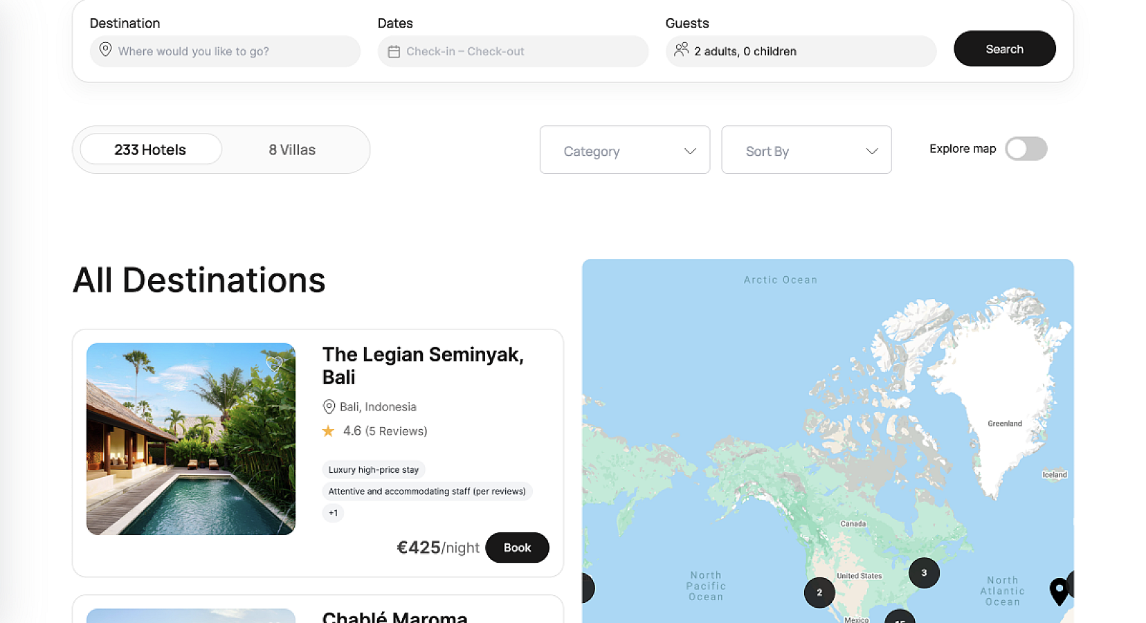Open the Category dropdown

[x=624, y=150]
